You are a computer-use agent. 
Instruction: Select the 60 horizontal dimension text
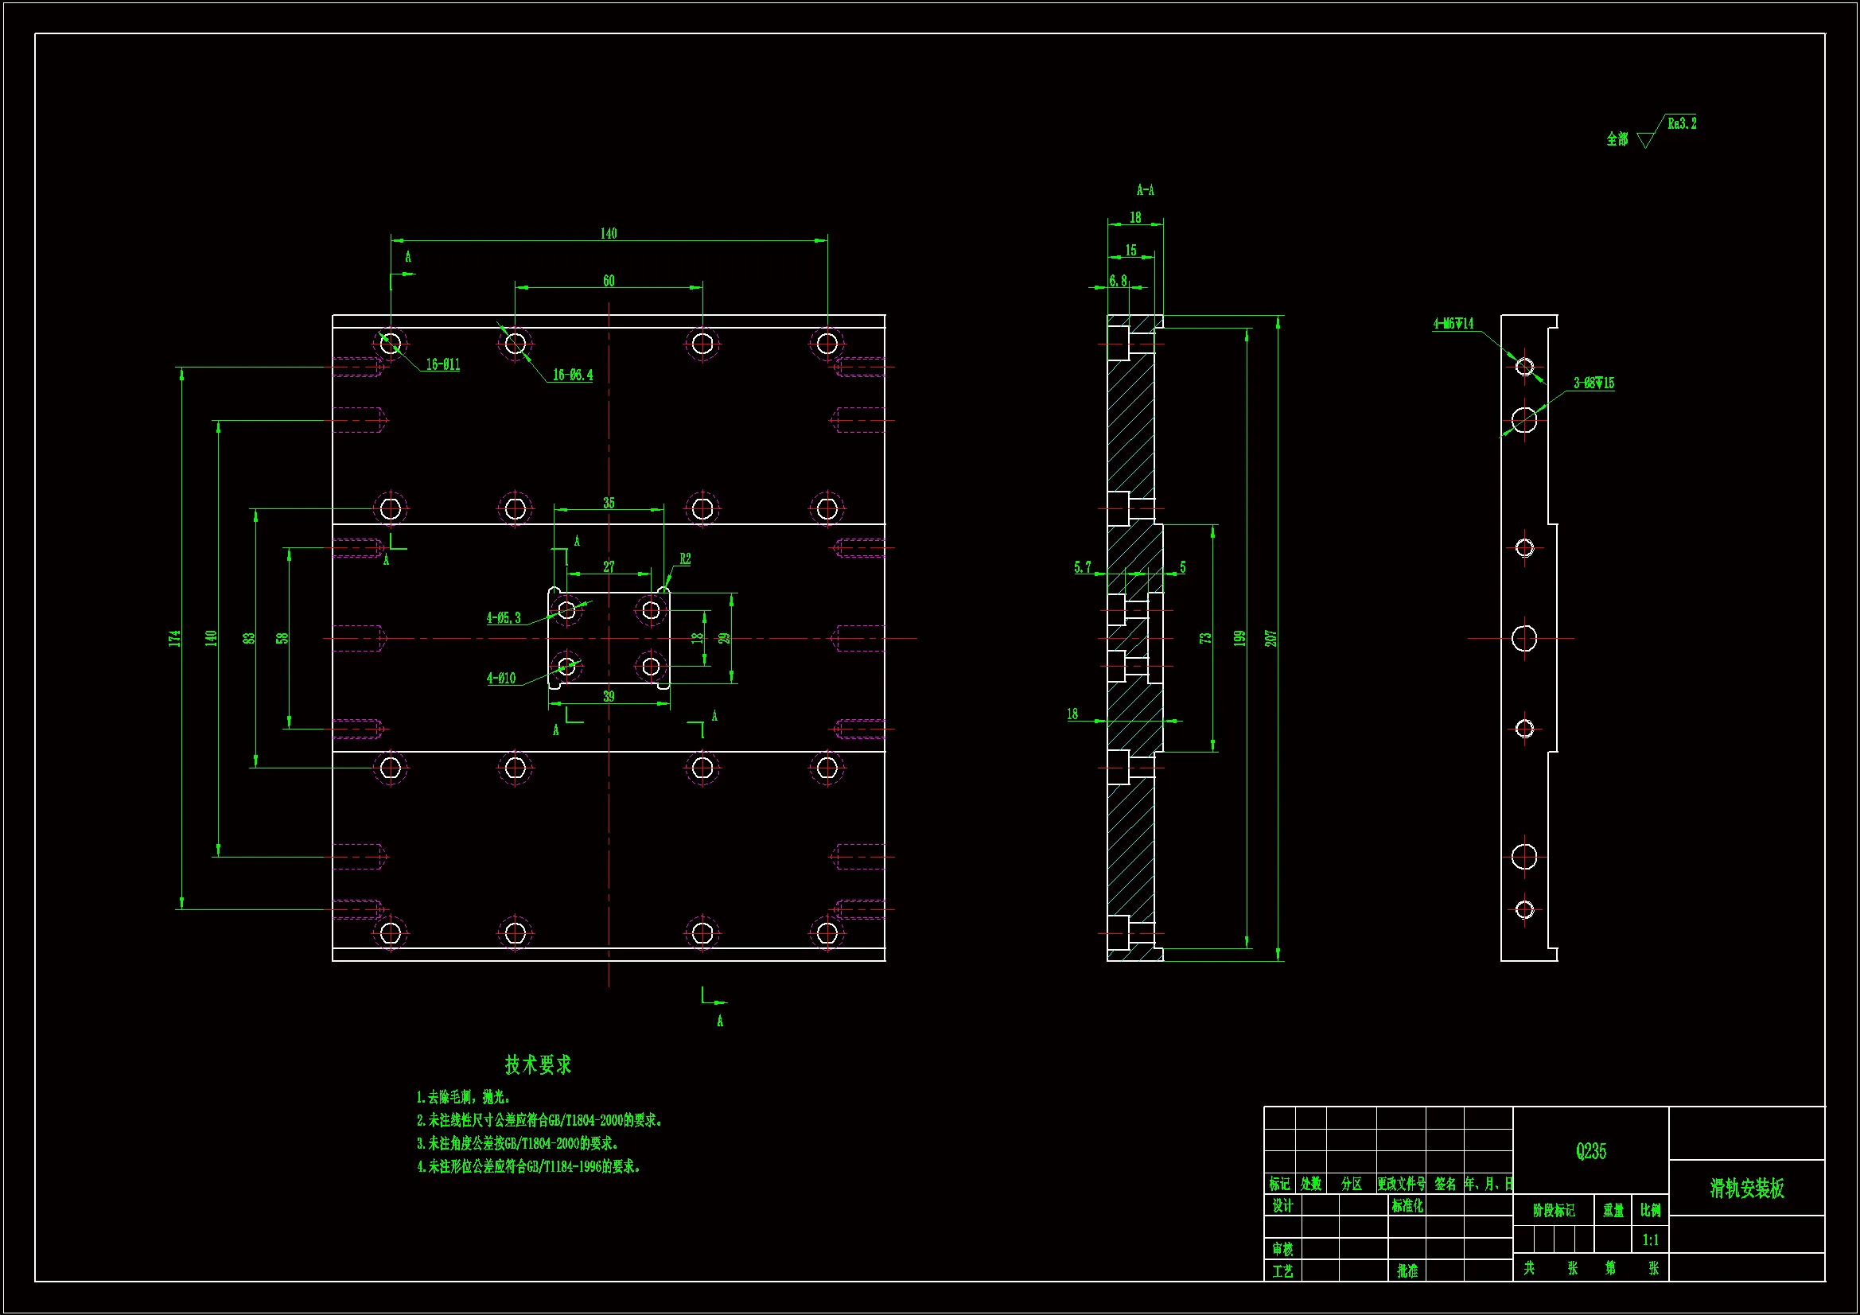(609, 281)
